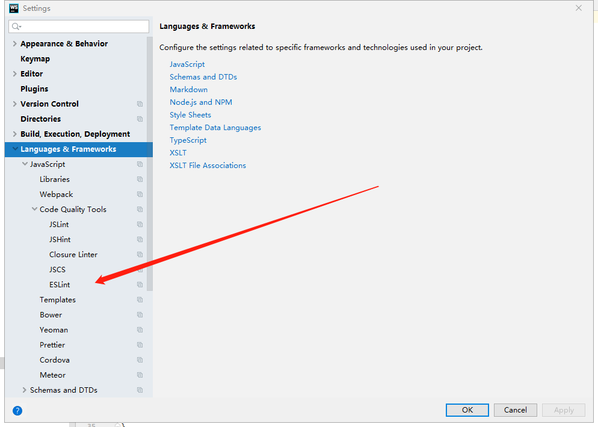Click the settings icon beside Directories
Image resolution: width=598 pixels, height=427 pixels.
click(140, 119)
